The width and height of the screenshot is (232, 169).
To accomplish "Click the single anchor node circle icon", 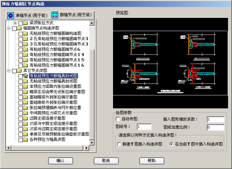I will point(11,16).
